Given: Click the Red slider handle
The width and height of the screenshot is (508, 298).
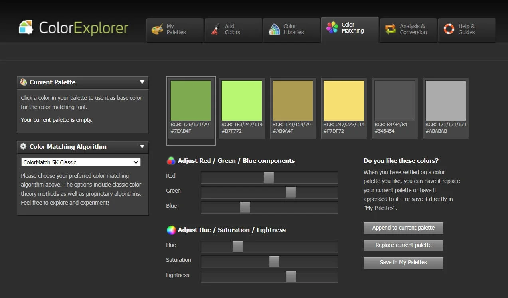Looking at the screenshot, I should 269,177.
